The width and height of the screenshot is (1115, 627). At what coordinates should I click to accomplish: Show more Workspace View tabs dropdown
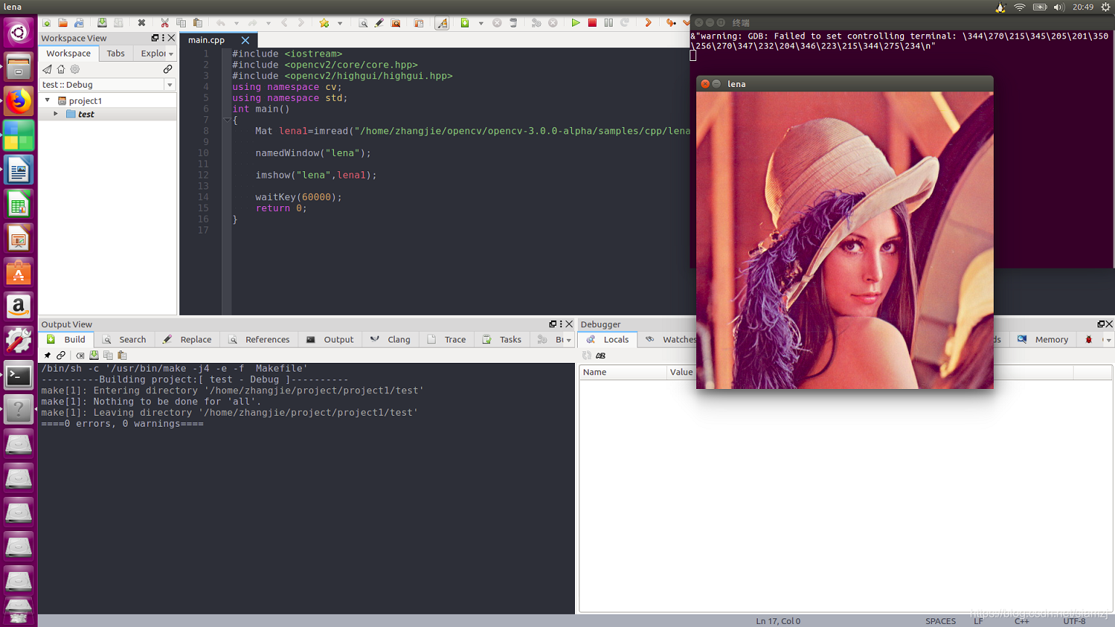pos(171,54)
